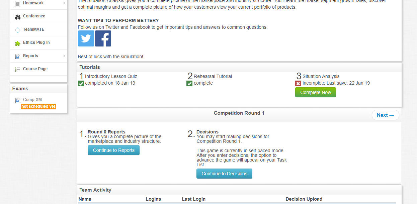417x204 pixels.
Task: Click the Continue to Decisions button
Action: 224,174
